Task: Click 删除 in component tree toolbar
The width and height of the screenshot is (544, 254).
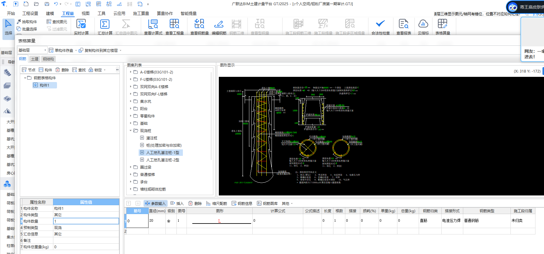Action: coord(62,70)
